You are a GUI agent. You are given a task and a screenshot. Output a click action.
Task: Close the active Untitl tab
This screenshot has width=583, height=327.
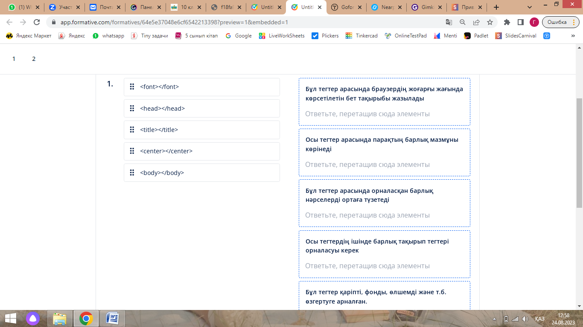click(x=320, y=7)
